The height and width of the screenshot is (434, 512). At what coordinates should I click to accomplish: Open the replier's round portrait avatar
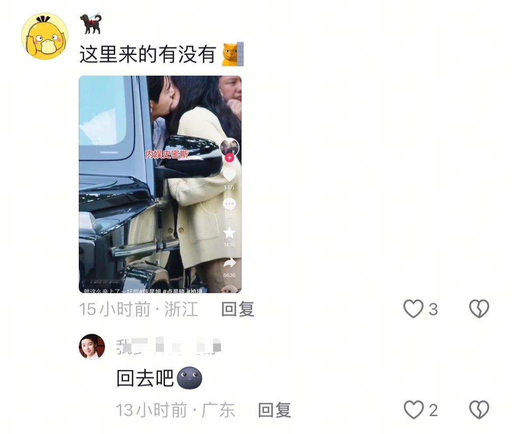92,347
